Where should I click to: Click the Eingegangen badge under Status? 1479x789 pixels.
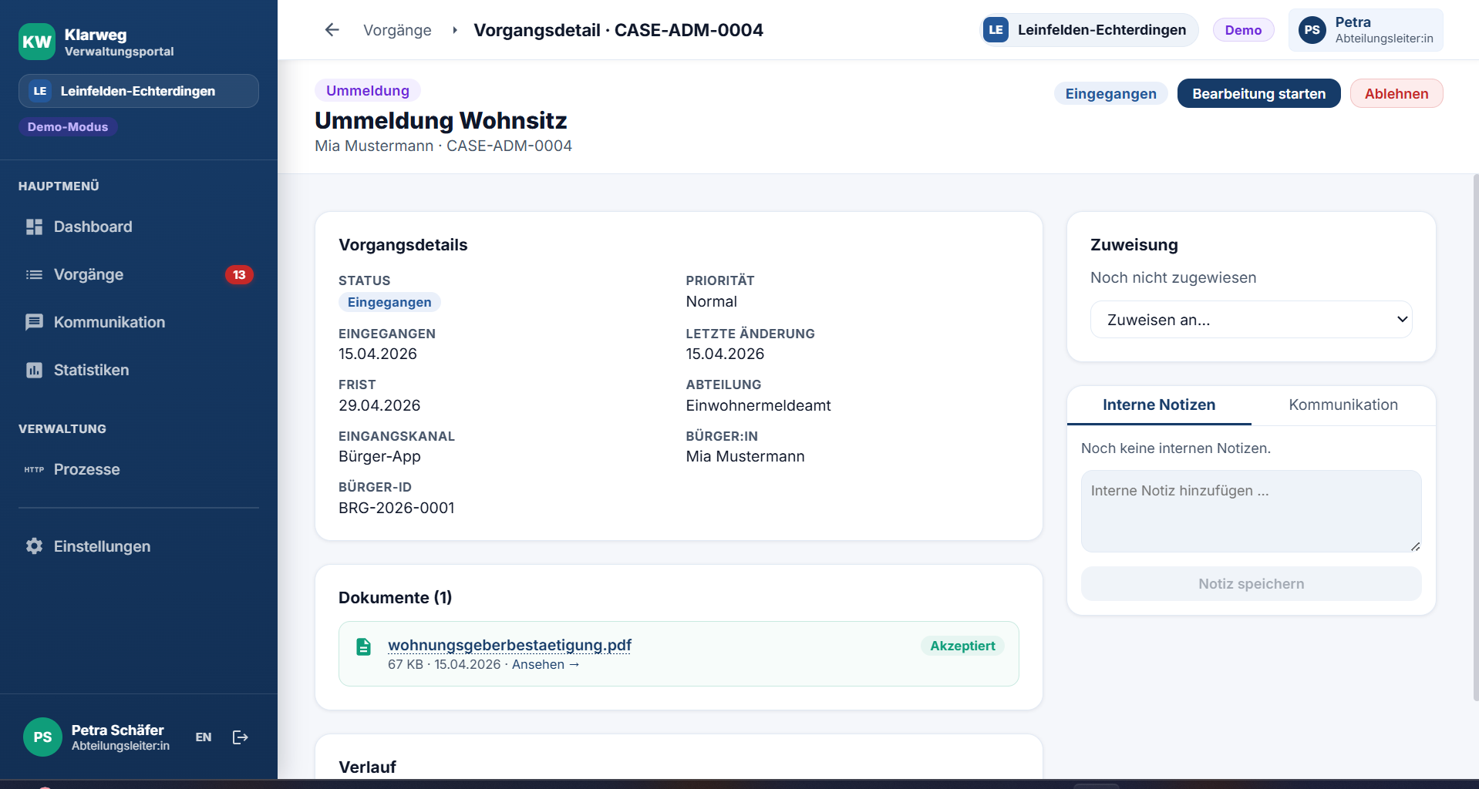click(x=389, y=302)
